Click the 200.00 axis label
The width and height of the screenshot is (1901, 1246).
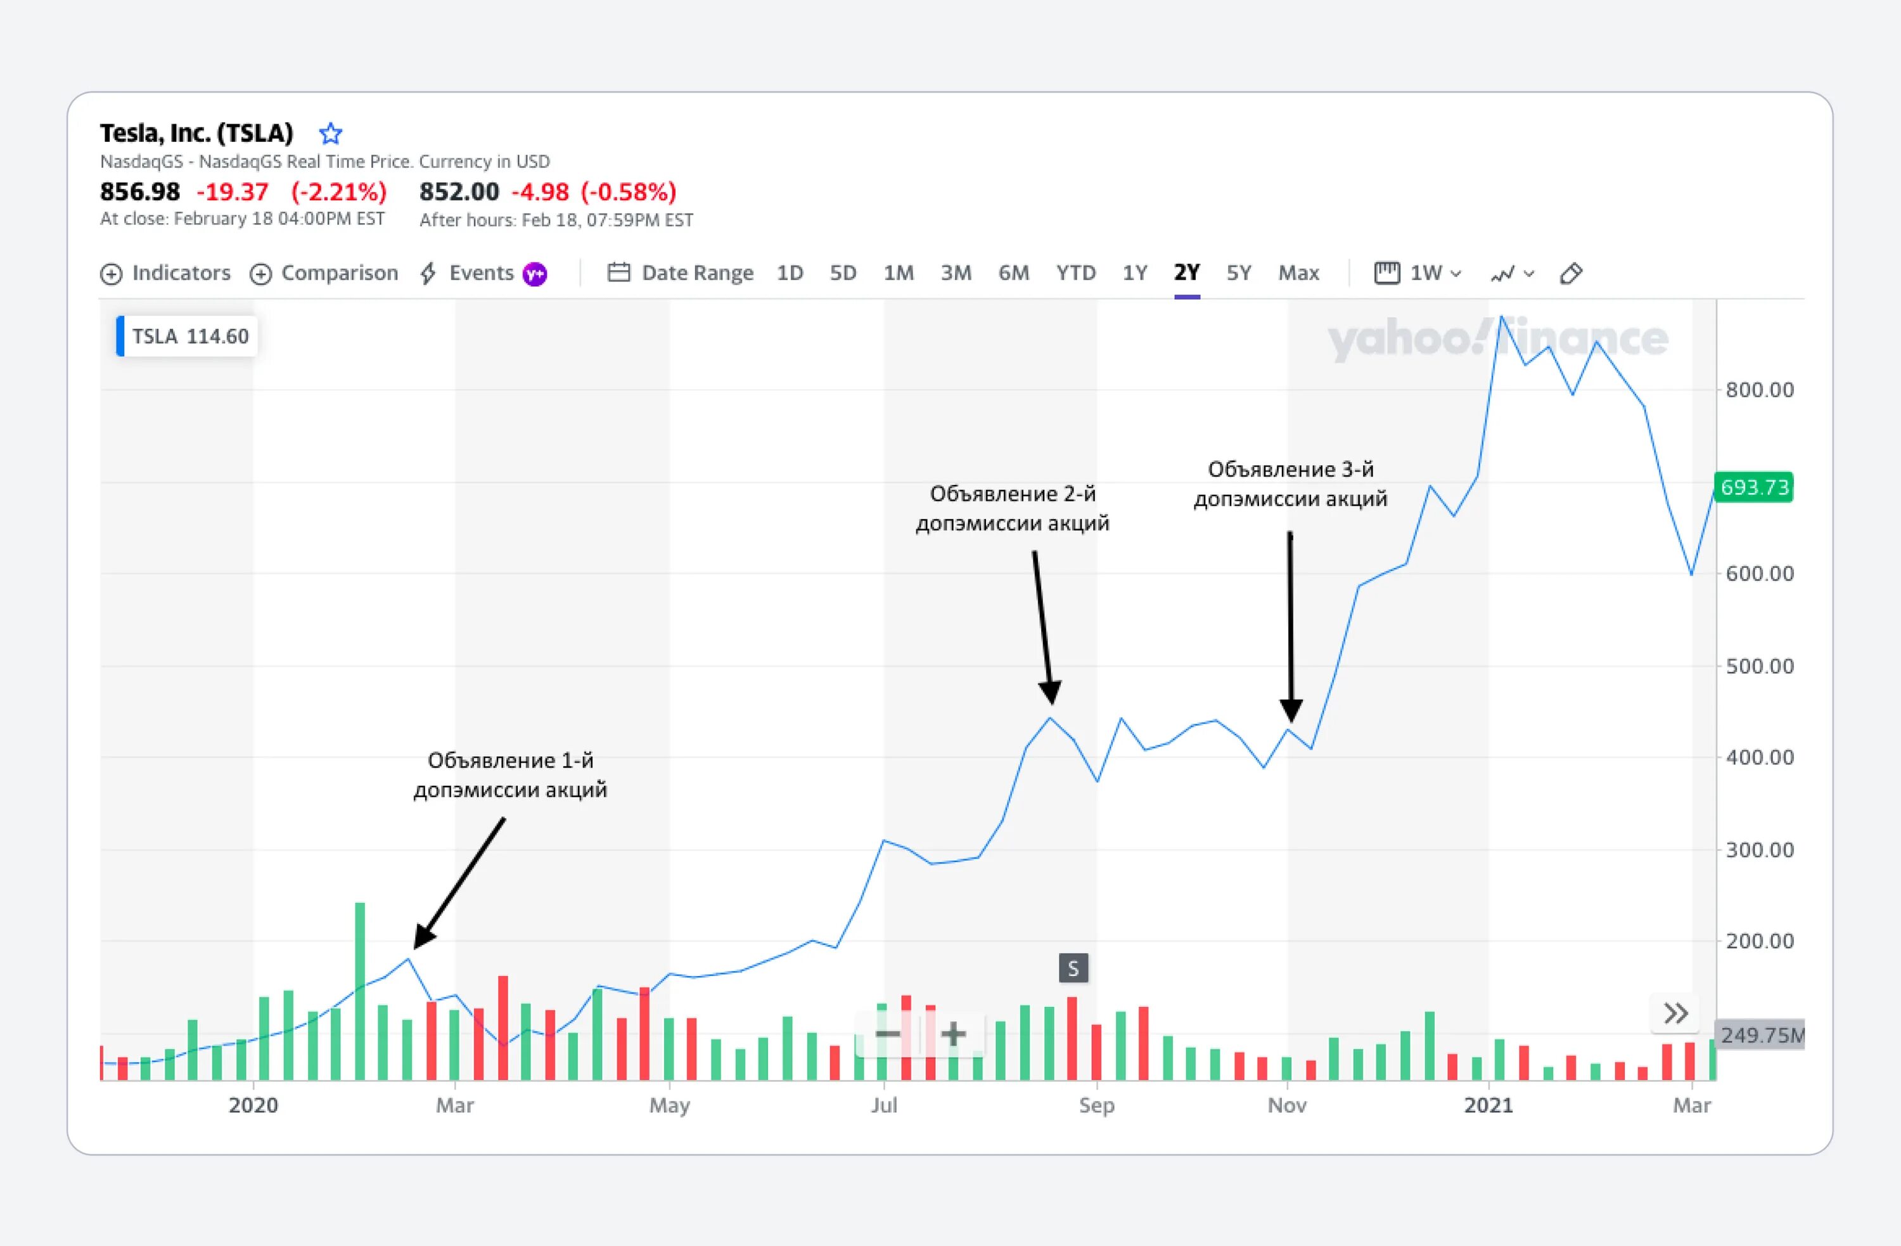tap(1760, 941)
